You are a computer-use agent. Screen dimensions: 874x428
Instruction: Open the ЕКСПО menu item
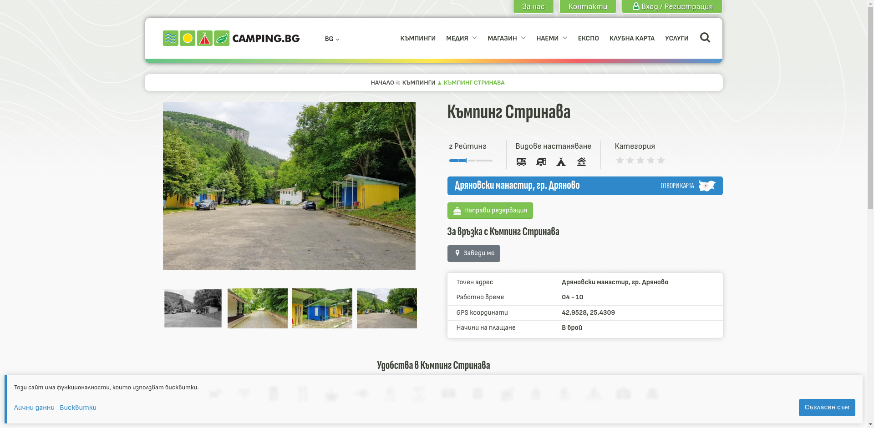pos(588,38)
